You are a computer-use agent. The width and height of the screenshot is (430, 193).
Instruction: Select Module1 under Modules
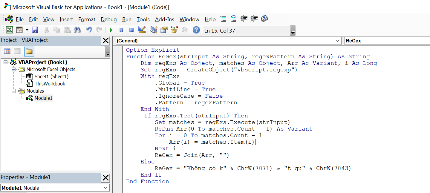[x=43, y=98]
